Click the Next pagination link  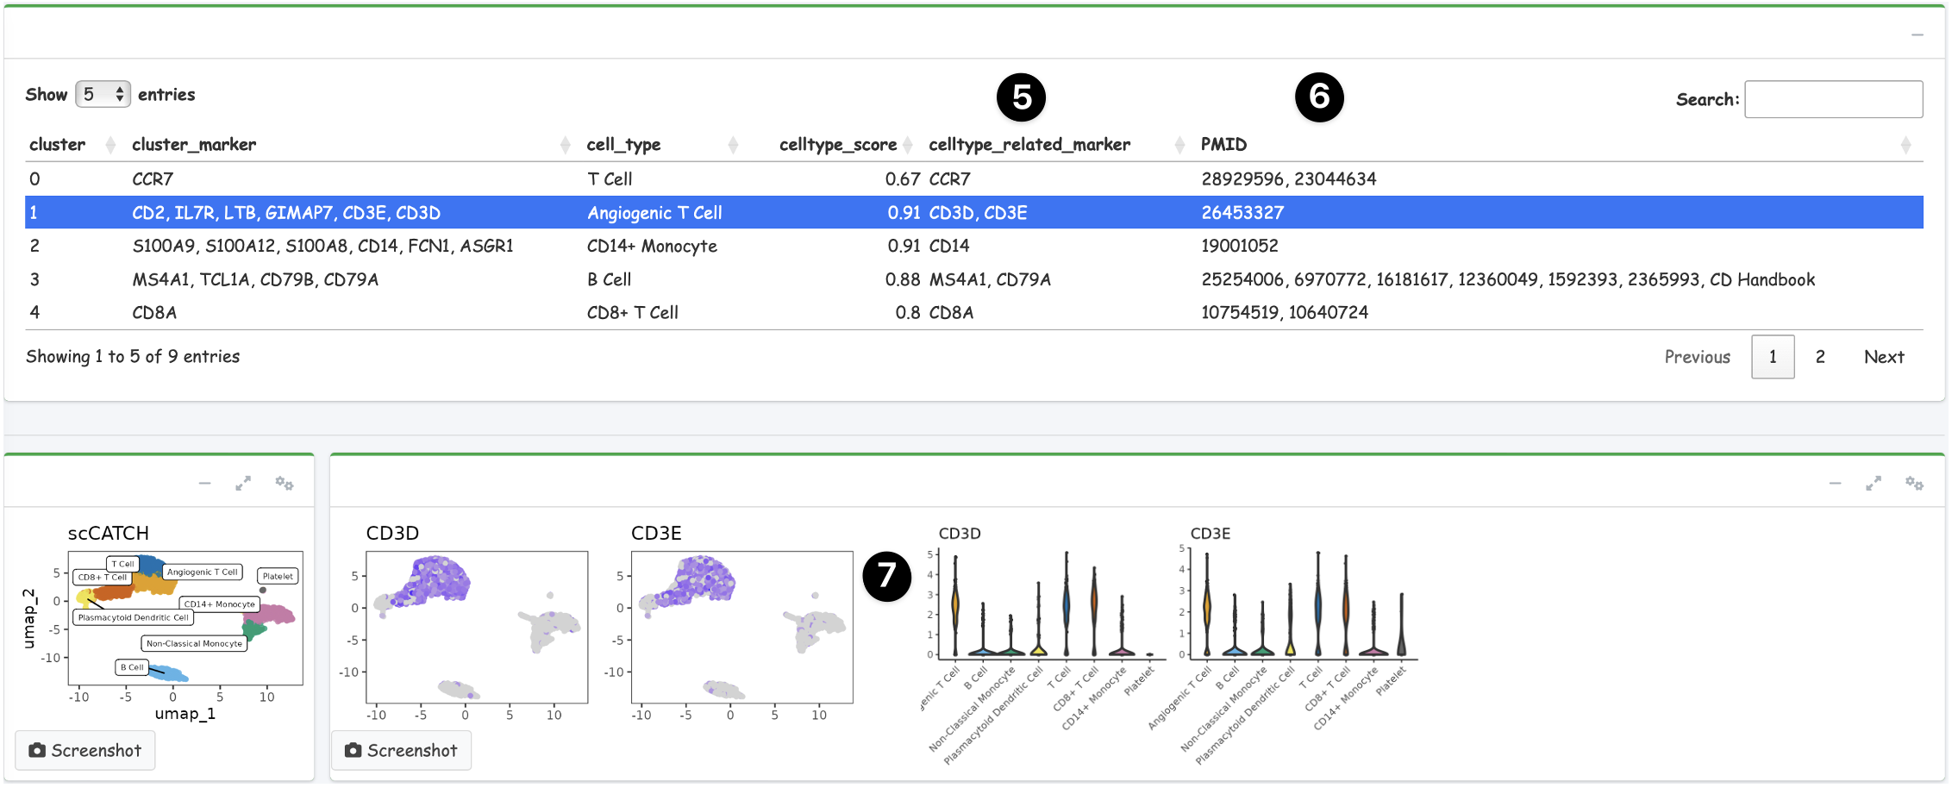click(x=1883, y=357)
